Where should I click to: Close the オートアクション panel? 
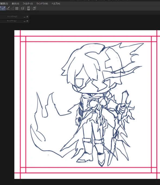tap(27, 21)
